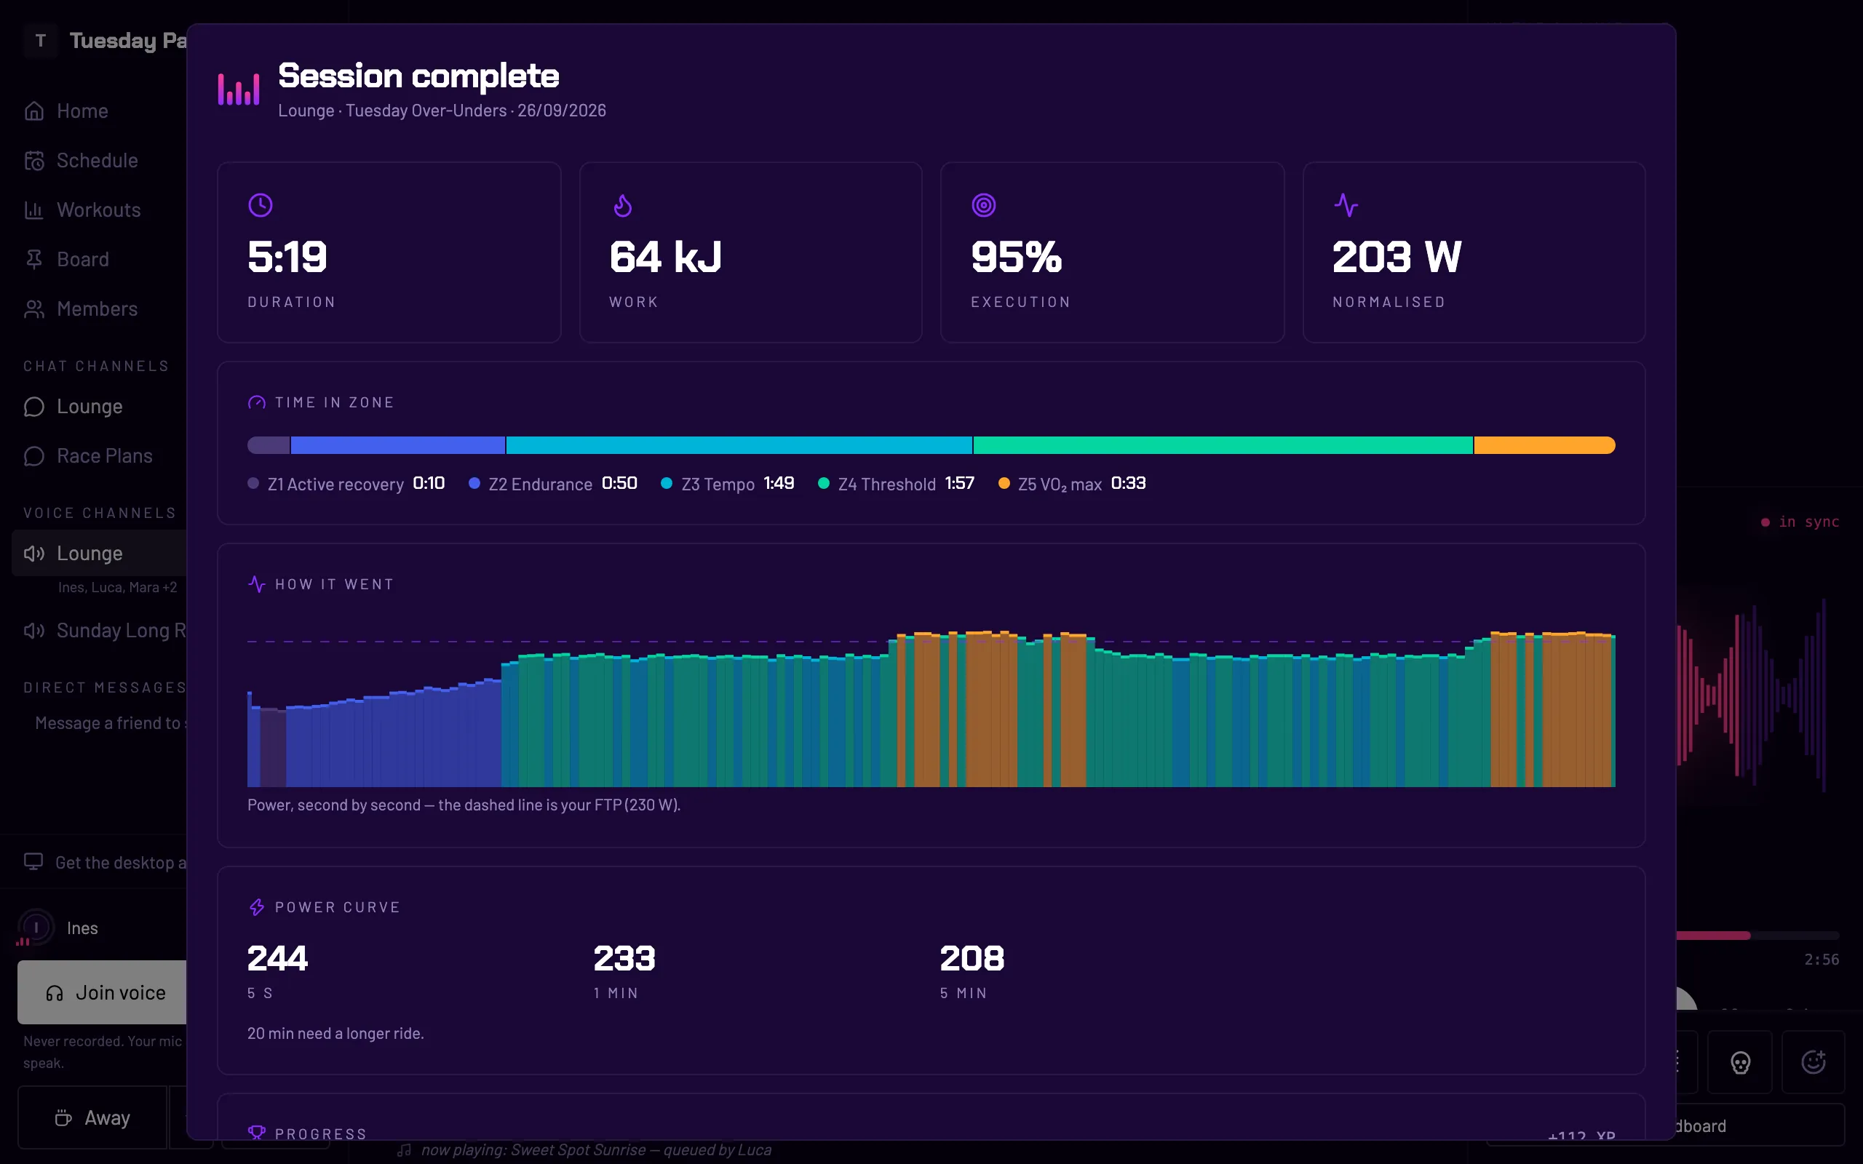Click the Z5 VO2 max orange bar segment

click(1544, 445)
